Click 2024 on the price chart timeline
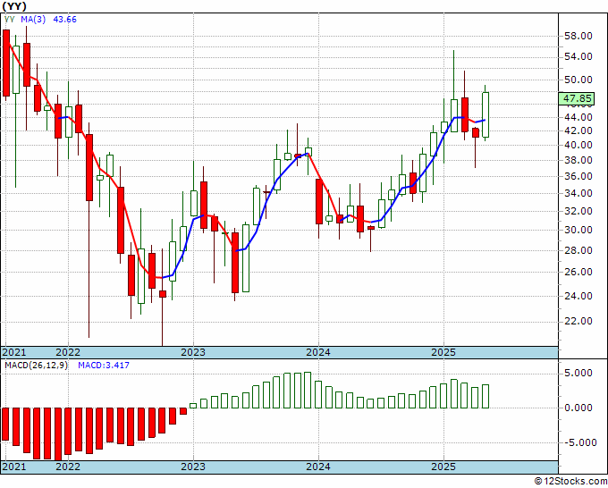The image size is (608, 488). (318, 352)
